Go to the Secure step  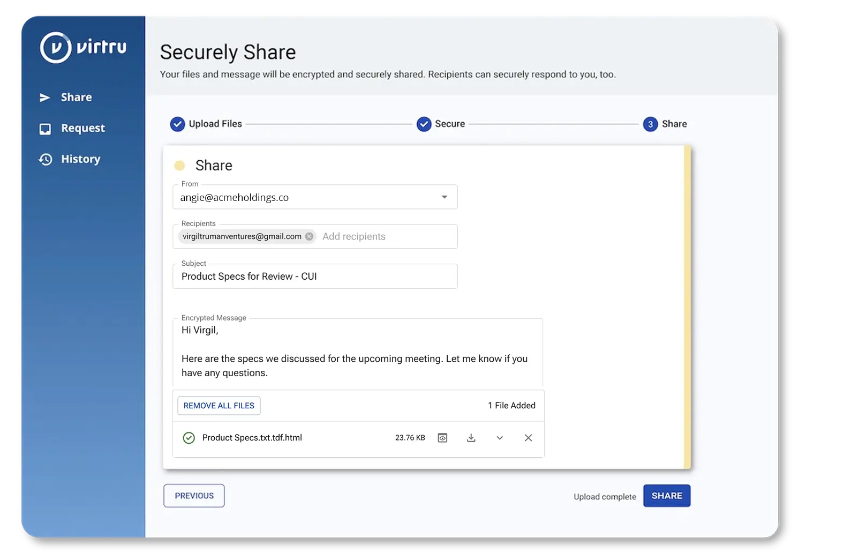(441, 124)
